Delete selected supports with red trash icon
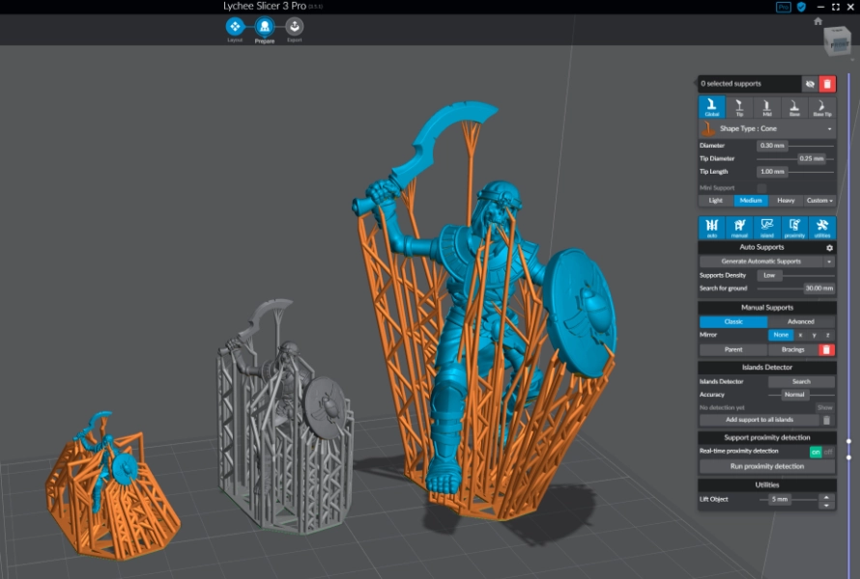Image resolution: width=860 pixels, height=579 pixels. (x=827, y=85)
